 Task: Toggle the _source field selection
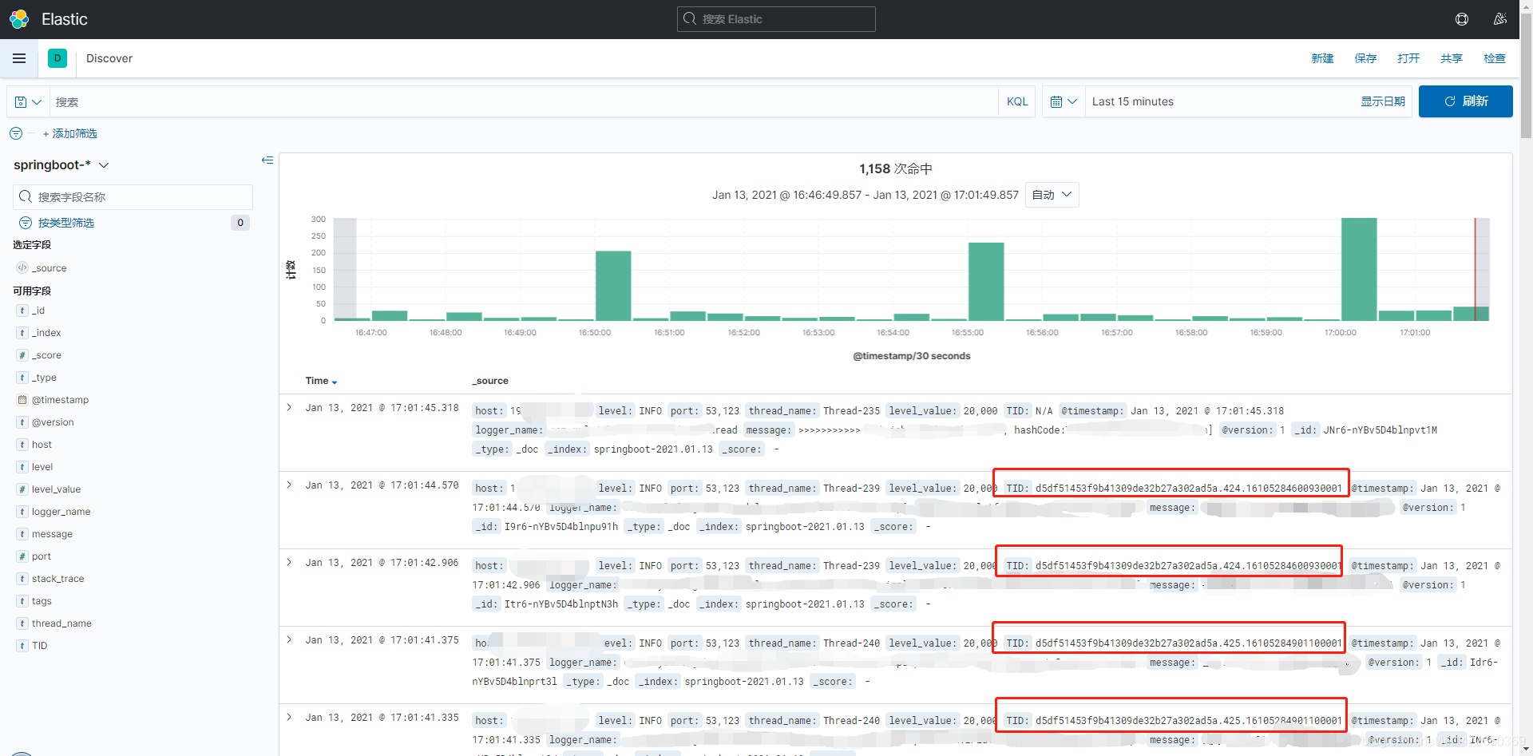48,267
